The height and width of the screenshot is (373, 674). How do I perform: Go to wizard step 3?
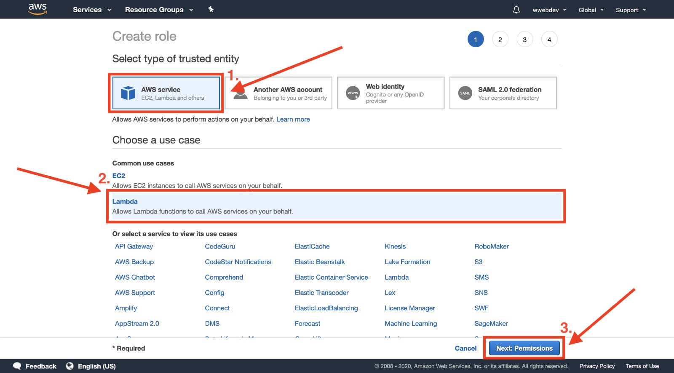[x=524, y=40]
